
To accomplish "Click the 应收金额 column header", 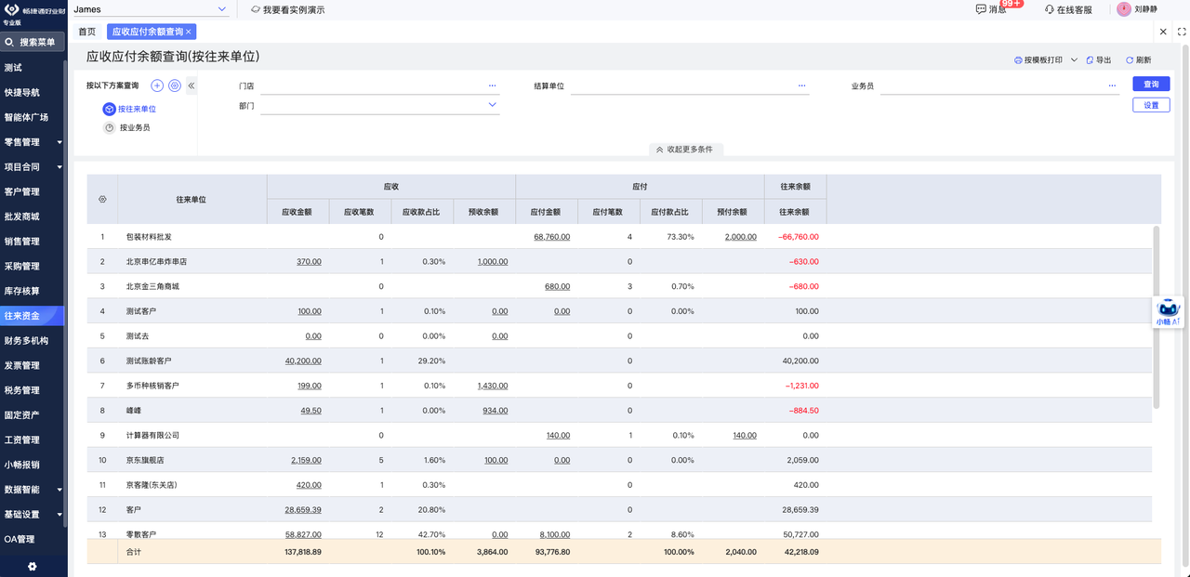I will (297, 212).
